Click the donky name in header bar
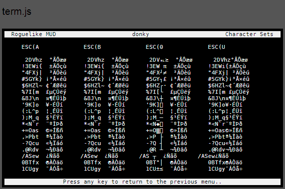This screenshot has width=285, height=189. [141, 34]
